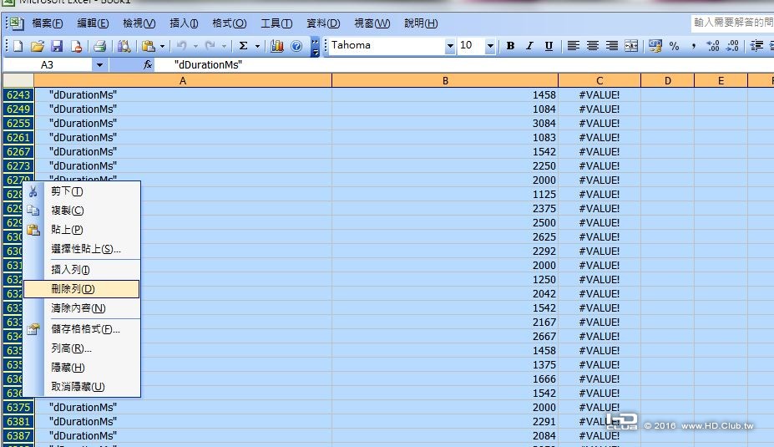
Task: Open the Chart Wizard icon
Action: [x=277, y=46]
